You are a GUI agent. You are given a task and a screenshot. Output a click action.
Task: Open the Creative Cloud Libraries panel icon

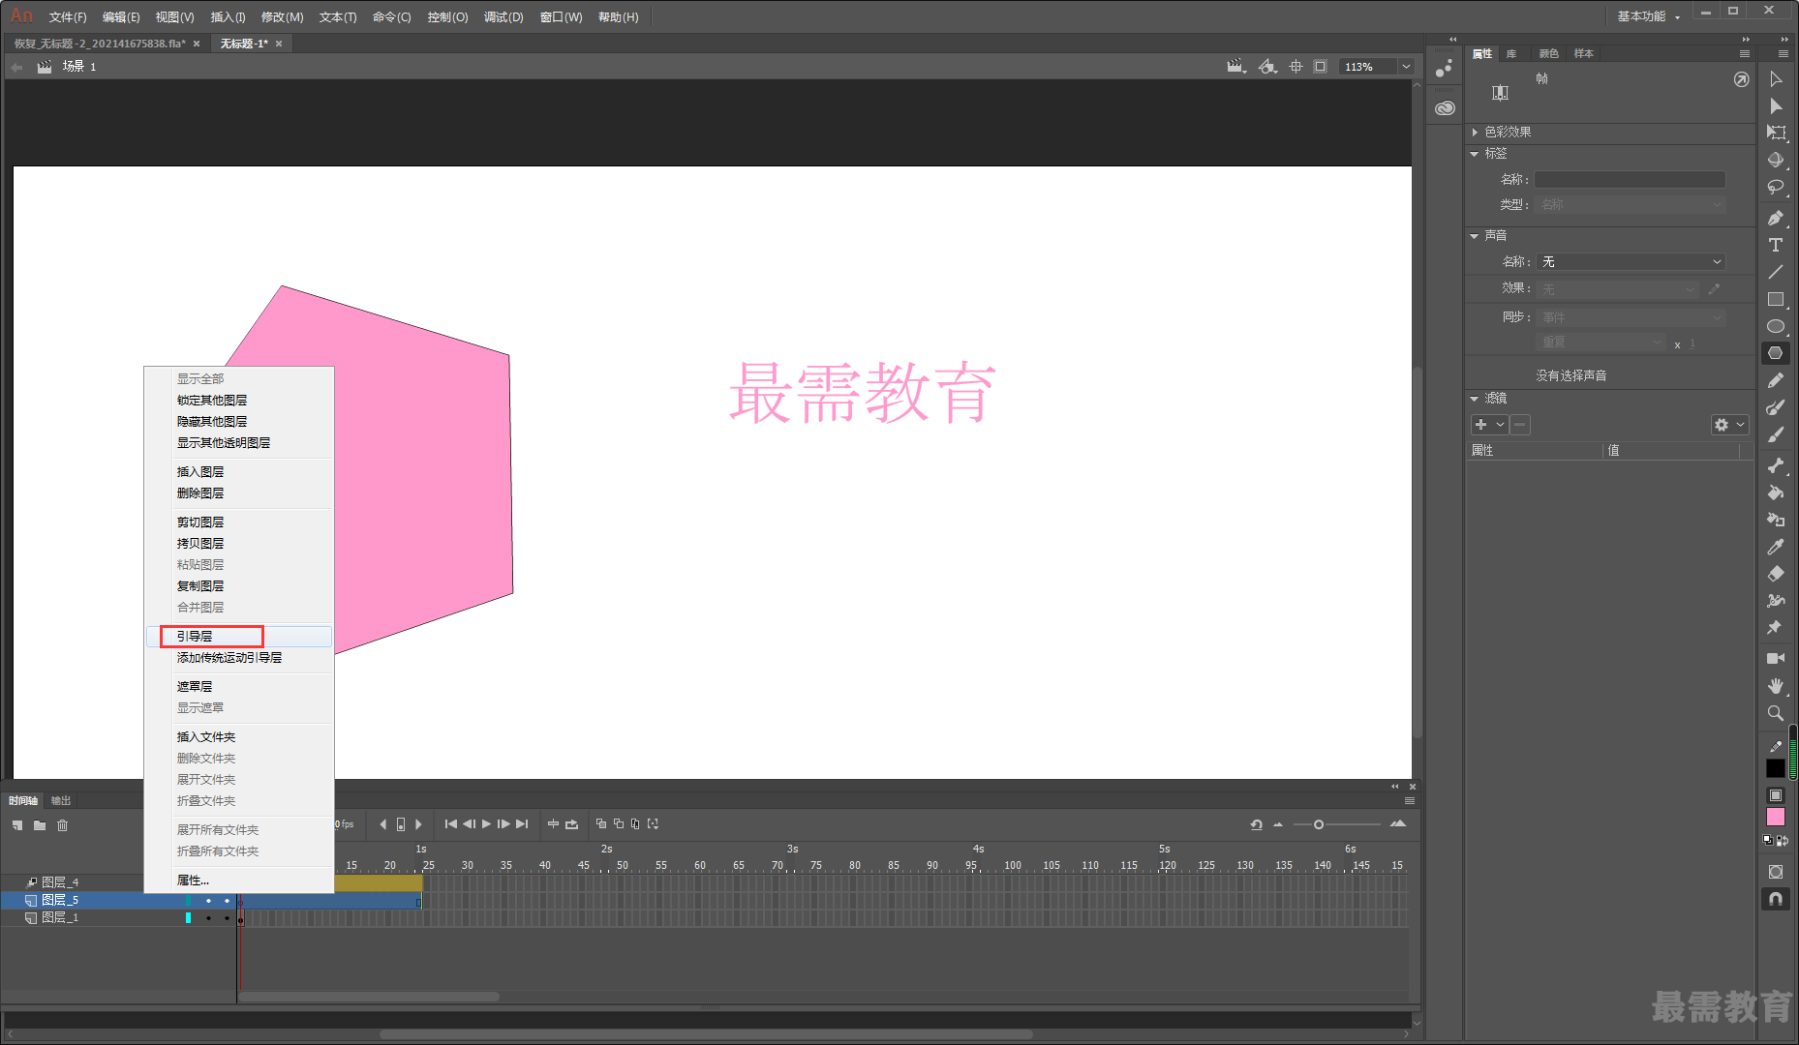[1445, 108]
